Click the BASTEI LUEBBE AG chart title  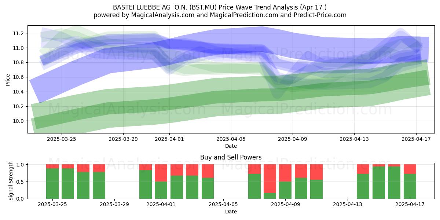220,7
